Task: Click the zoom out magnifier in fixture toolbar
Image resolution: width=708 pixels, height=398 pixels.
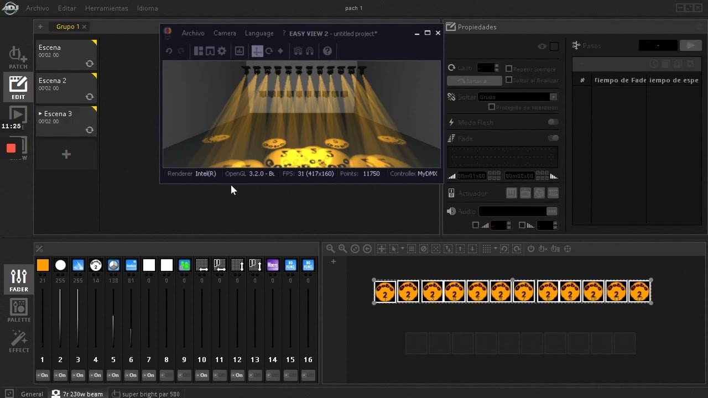Action: pos(330,249)
